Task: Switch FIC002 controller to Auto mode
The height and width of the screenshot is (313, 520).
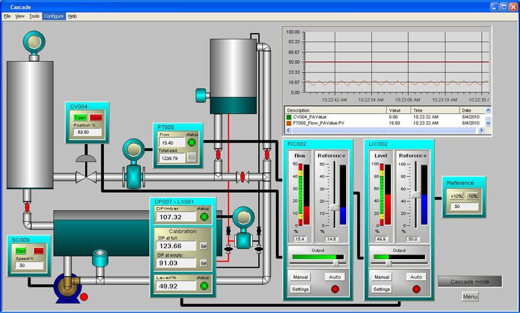Action: pyautogui.click(x=335, y=277)
